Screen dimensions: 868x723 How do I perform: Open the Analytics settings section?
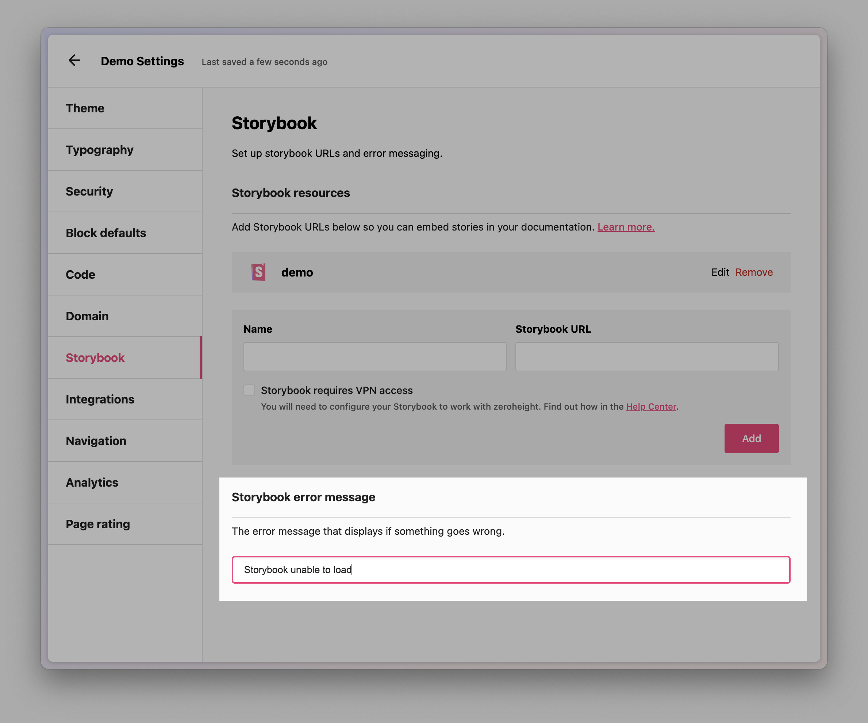point(125,483)
